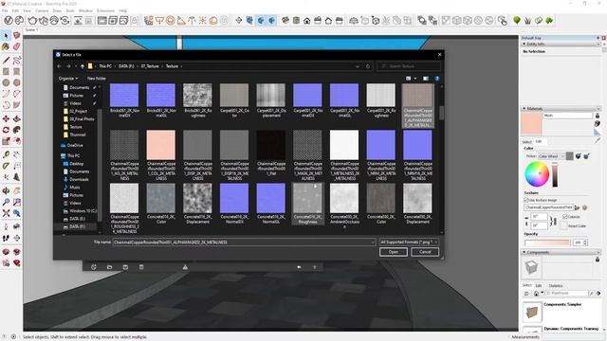Open Components Statistics tab
The image size is (607, 341).
click(x=556, y=285)
